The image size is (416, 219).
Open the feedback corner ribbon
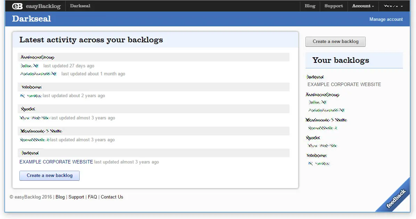click(396, 199)
